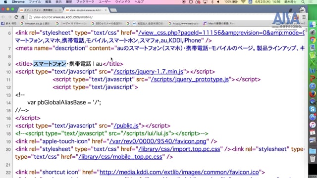The image size is (317, 178).
Task: Open iTunes music note icon in dock
Action: tap(313, 125)
